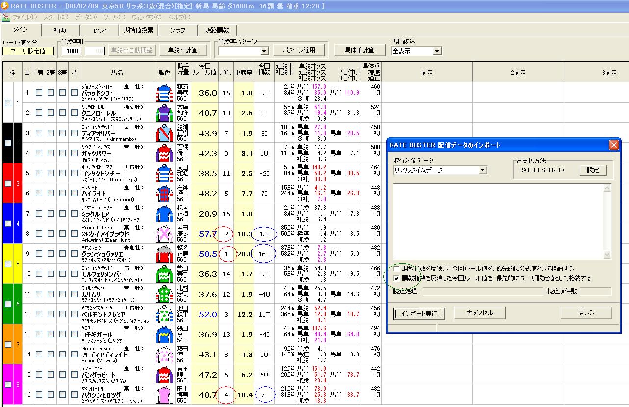The height and width of the screenshot is (407, 629).
Task: Uncheck the ユーザ設定値として格納する option
Action: coord(397,278)
